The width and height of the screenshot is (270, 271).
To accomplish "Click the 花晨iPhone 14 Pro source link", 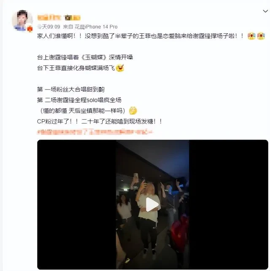I will 96,27.
